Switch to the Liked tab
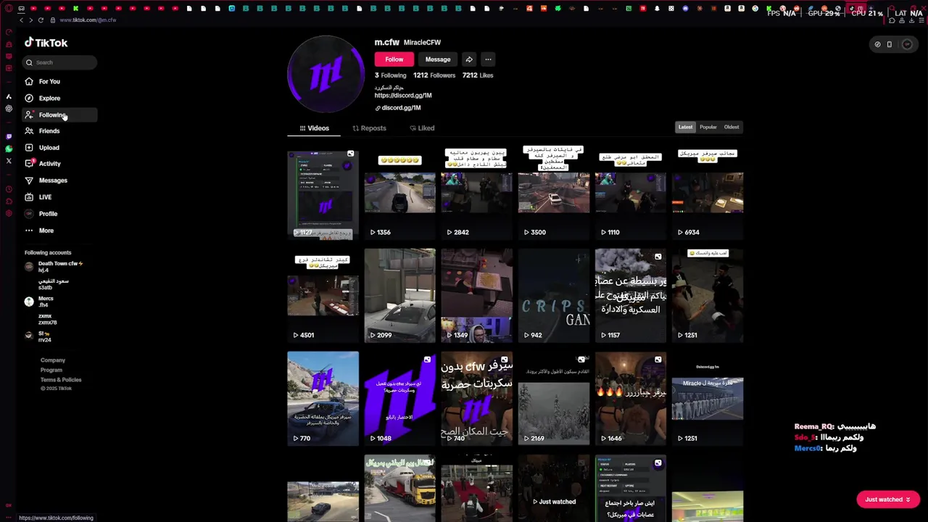 422,128
